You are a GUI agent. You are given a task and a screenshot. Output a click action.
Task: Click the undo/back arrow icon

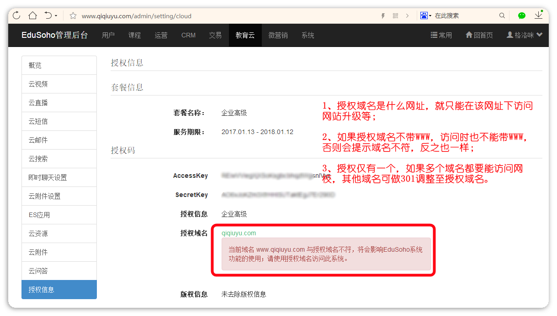(48, 16)
